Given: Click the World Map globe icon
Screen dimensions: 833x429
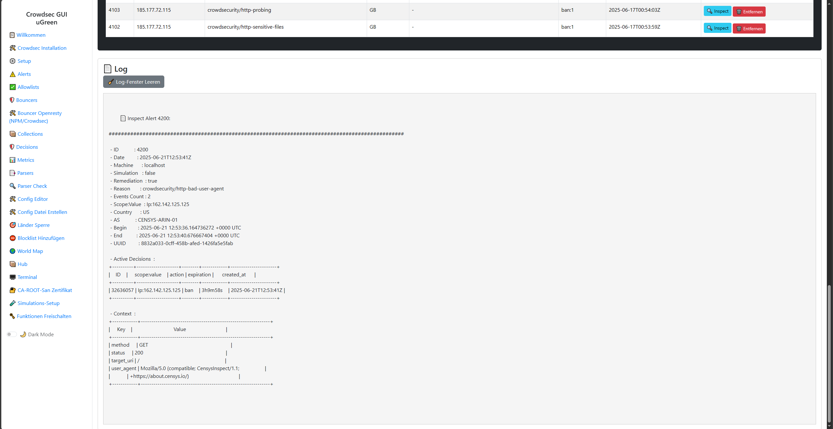Looking at the screenshot, I should [x=12, y=251].
